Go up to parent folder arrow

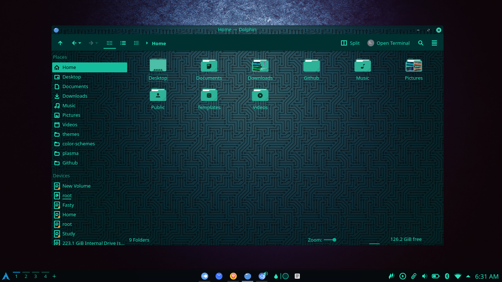60,43
